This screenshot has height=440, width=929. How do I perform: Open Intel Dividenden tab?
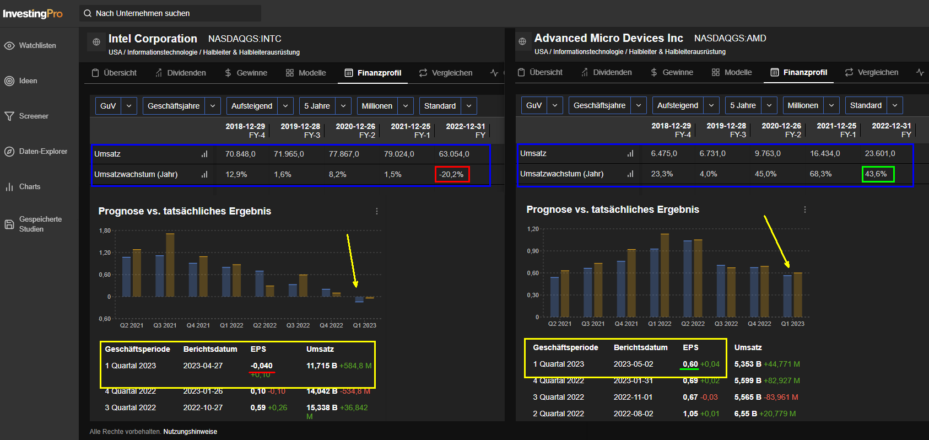(x=181, y=73)
